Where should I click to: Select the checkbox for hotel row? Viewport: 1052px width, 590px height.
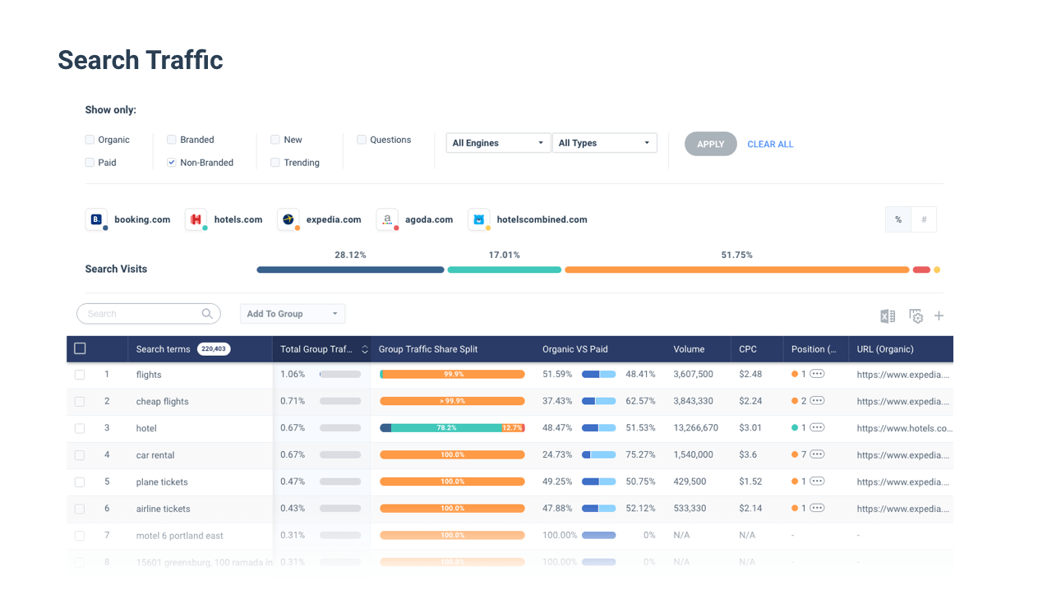[x=80, y=428]
